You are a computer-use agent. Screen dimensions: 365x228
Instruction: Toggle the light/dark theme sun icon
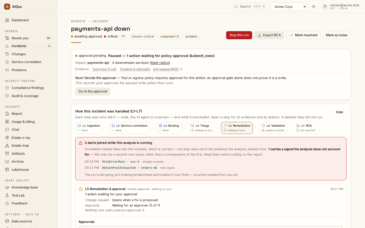tap(314, 7)
